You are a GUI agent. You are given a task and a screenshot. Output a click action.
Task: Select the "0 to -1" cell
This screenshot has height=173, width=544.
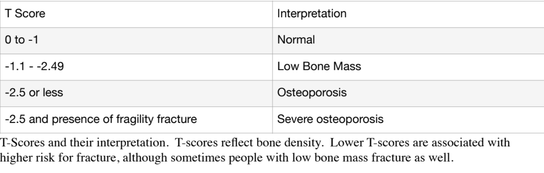click(x=136, y=41)
